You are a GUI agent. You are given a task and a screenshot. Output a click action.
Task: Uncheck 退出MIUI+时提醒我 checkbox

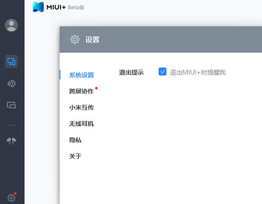click(x=162, y=71)
